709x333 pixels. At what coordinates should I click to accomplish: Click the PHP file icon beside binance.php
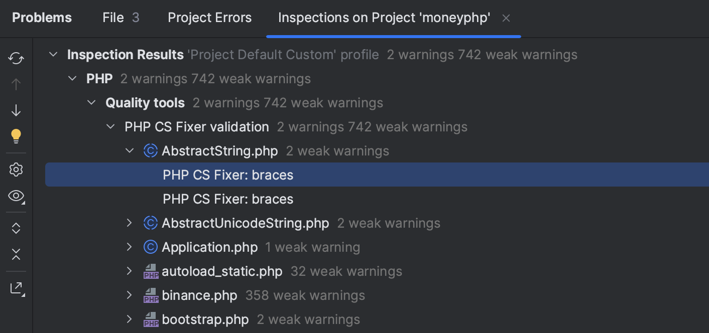151,295
